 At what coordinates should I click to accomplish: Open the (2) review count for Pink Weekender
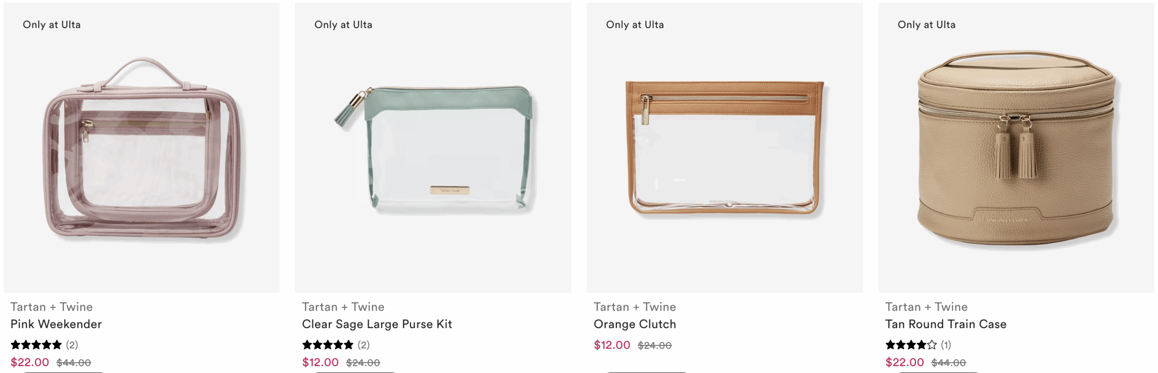72,345
